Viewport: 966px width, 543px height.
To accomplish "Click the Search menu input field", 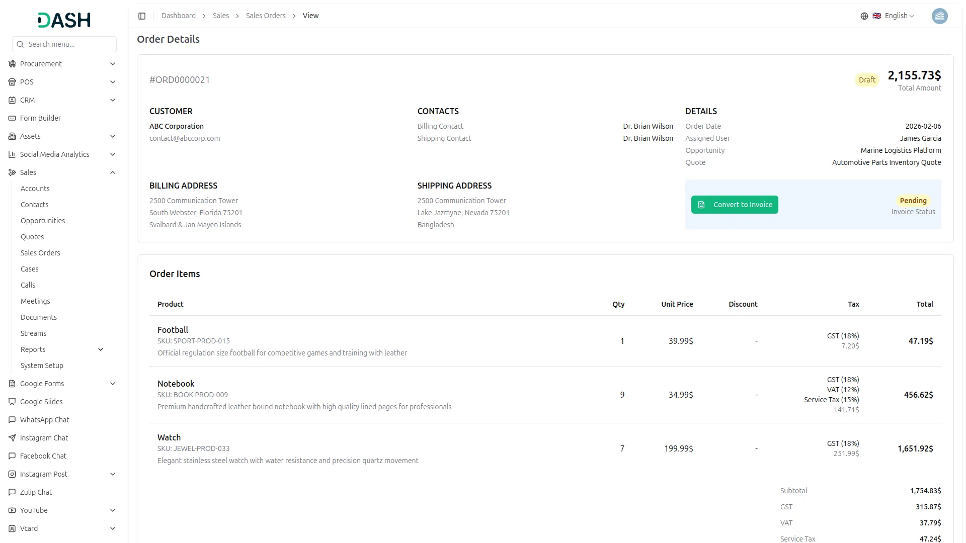I will (64, 44).
